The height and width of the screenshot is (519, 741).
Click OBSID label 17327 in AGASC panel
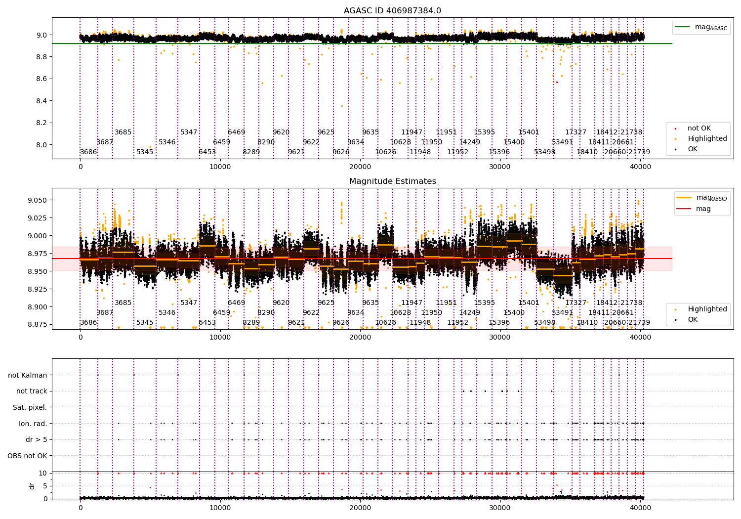(576, 132)
